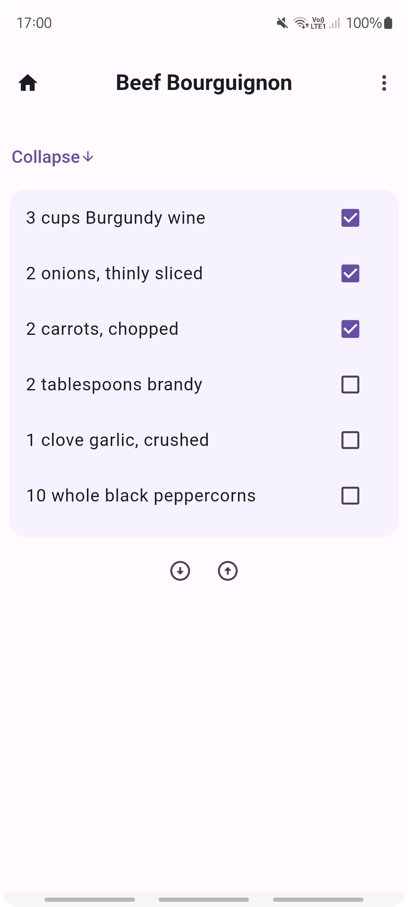Image resolution: width=408 pixels, height=907 pixels.
Task: Check the clove garlic, crushed checkbox
Action: (x=350, y=440)
